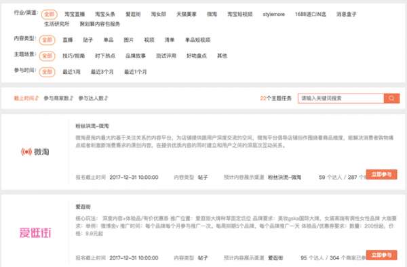
Task: Choose 生活研究所 channel
Action: pyautogui.click(x=56, y=24)
